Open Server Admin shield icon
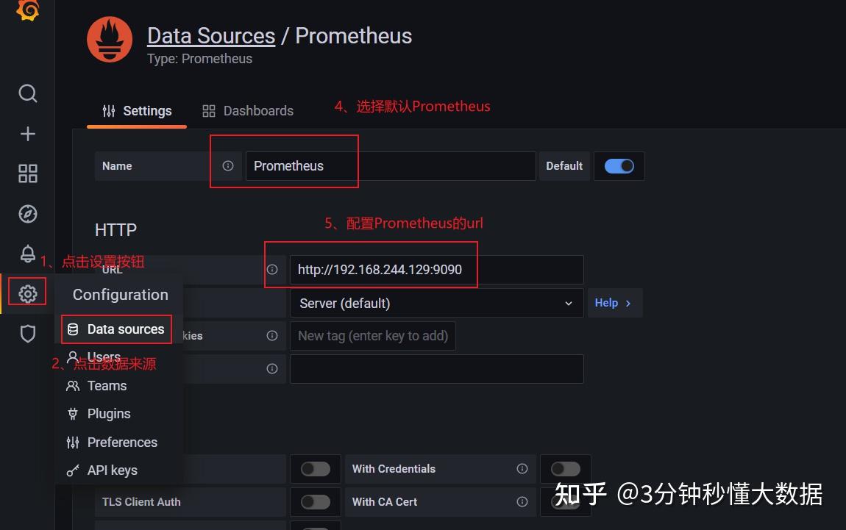The height and width of the screenshot is (530, 846). click(27, 333)
